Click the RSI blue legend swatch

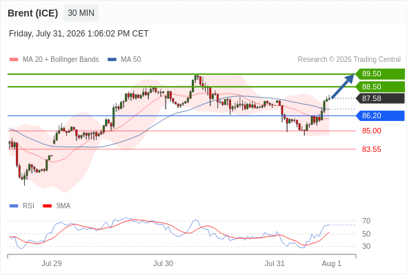tap(14, 206)
